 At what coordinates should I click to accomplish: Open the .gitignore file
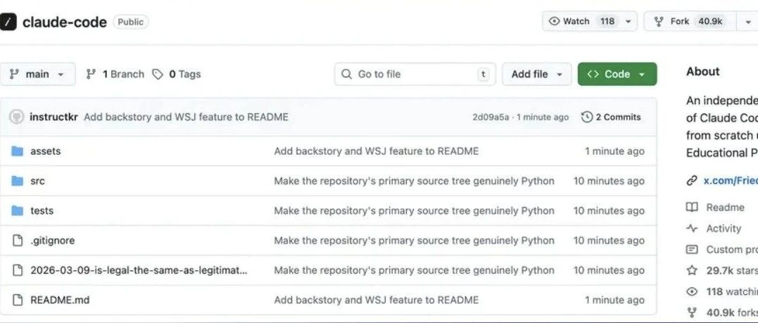[x=52, y=241]
